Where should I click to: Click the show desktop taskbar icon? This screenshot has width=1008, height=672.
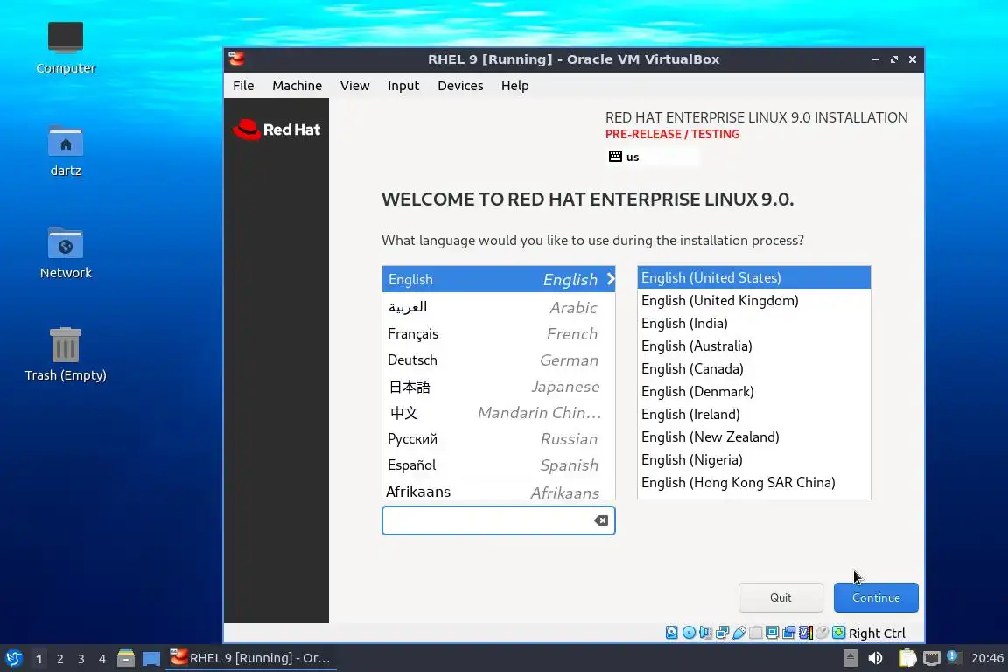(x=151, y=658)
